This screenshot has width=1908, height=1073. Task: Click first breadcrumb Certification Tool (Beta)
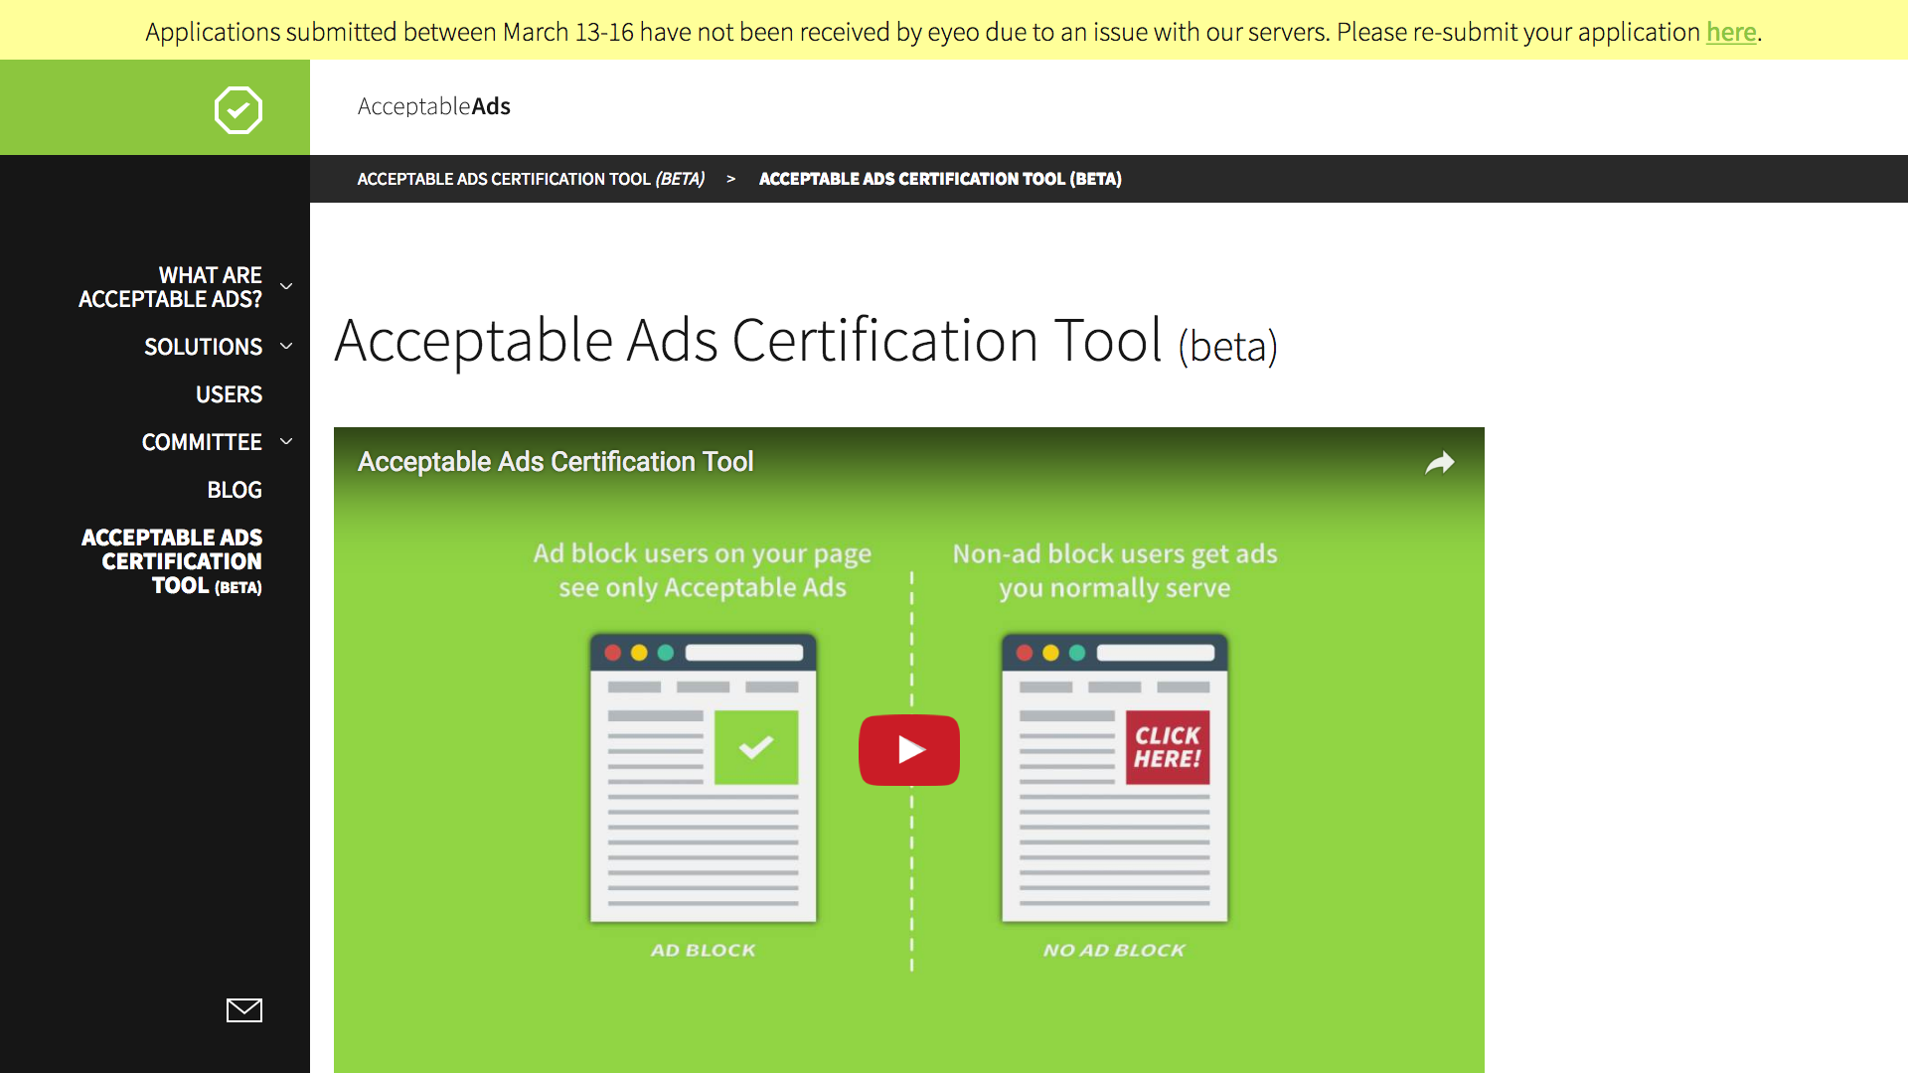[531, 179]
